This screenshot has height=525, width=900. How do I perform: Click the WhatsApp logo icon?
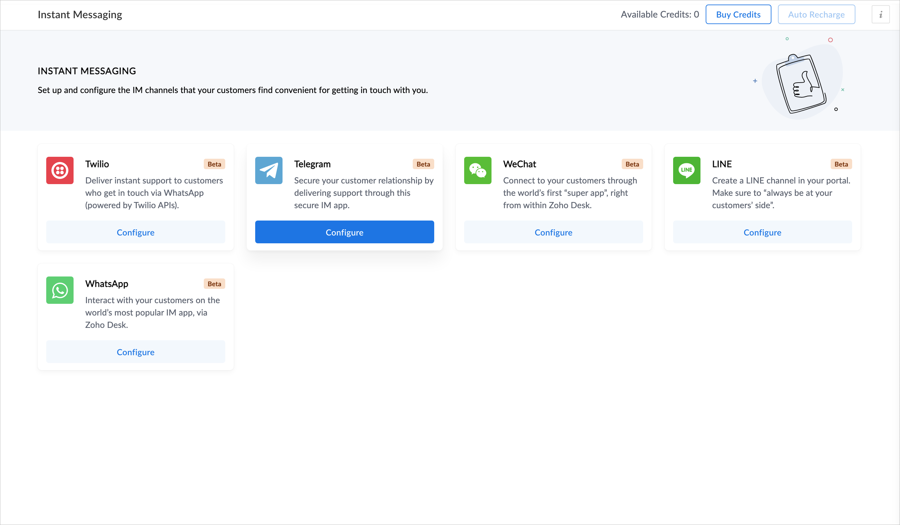[x=60, y=290]
